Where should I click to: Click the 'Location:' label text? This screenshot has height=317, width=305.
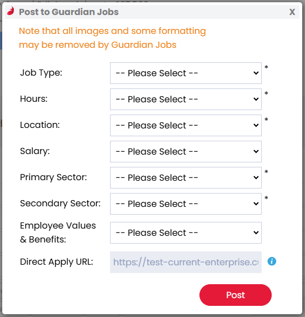pyautogui.click(x=40, y=125)
